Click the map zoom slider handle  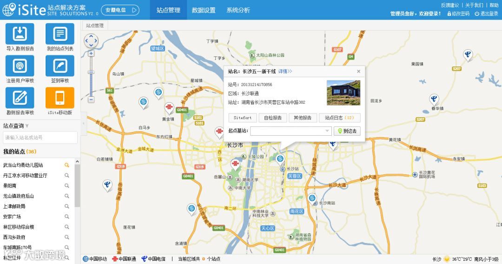pos(91,73)
